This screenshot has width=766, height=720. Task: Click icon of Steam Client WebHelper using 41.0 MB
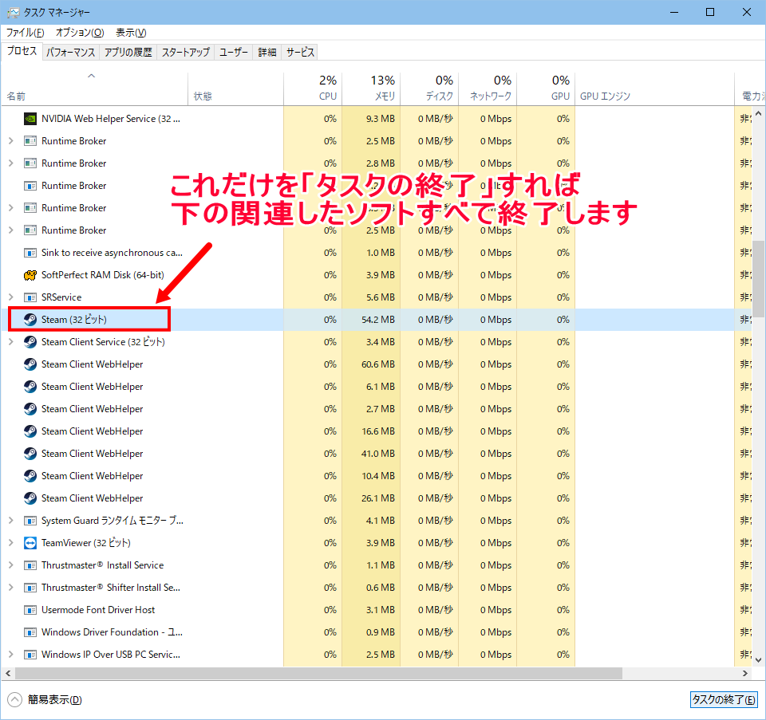[x=30, y=454]
